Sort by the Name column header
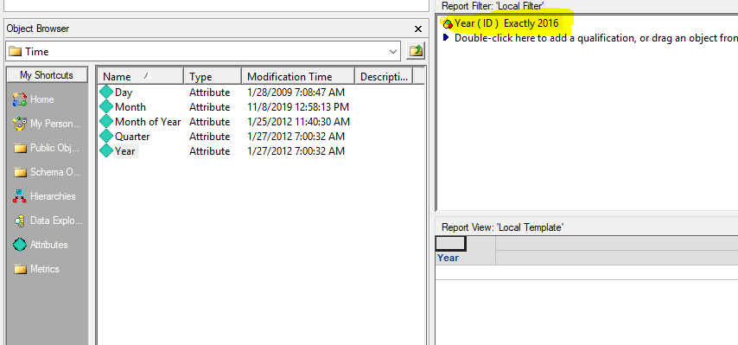Viewport: 738px width, 345px height. [x=140, y=76]
